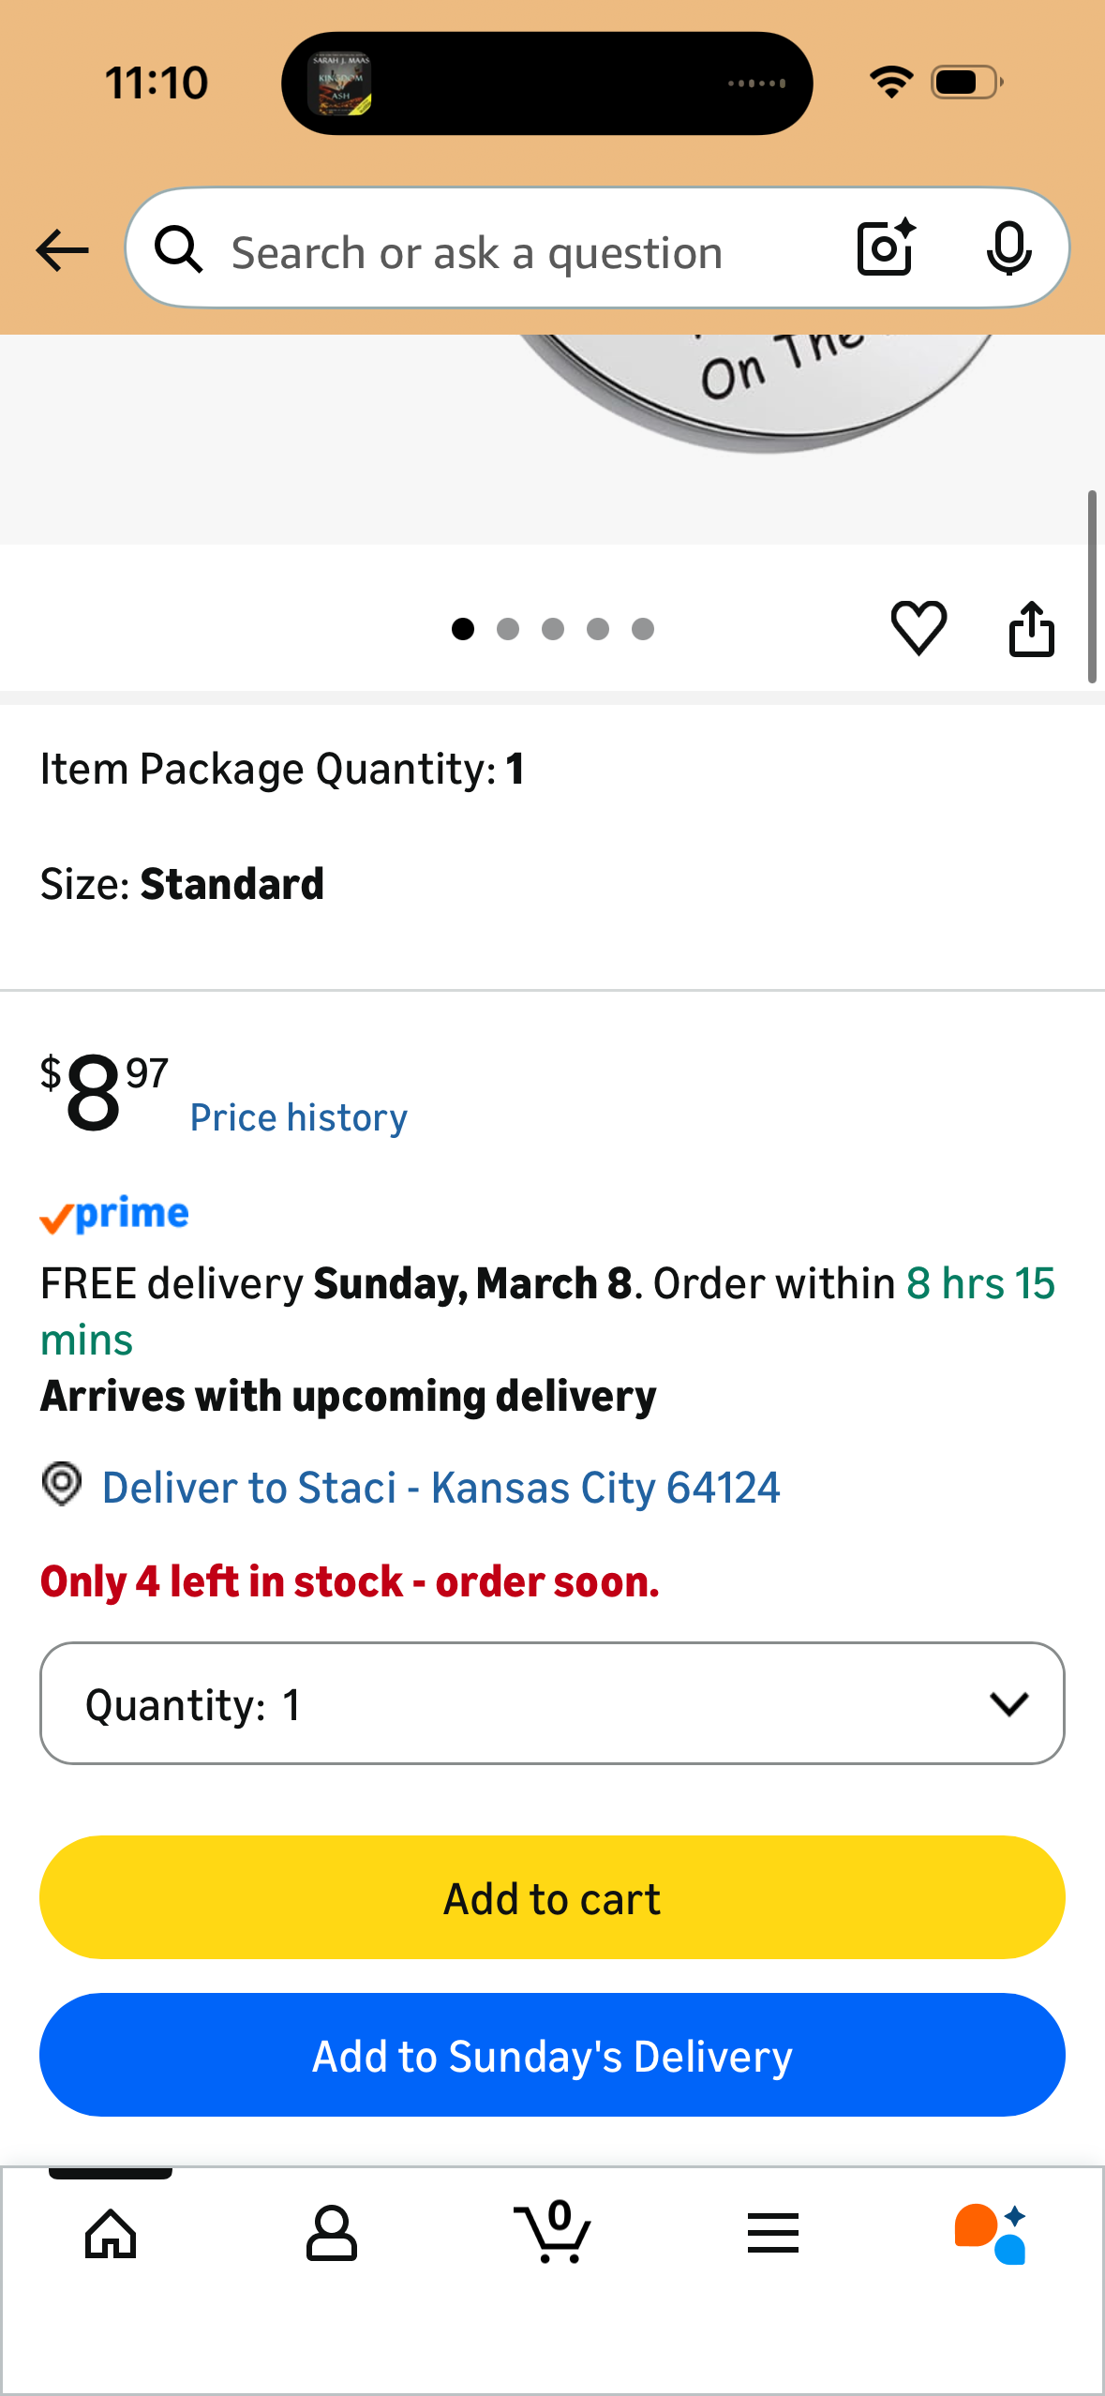Share this product via share icon
The image size is (1105, 2396).
pyautogui.click(x=1031, y=628)
